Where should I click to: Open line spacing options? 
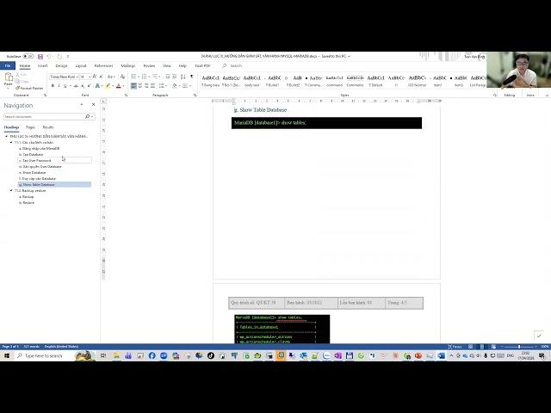[162, 86]
